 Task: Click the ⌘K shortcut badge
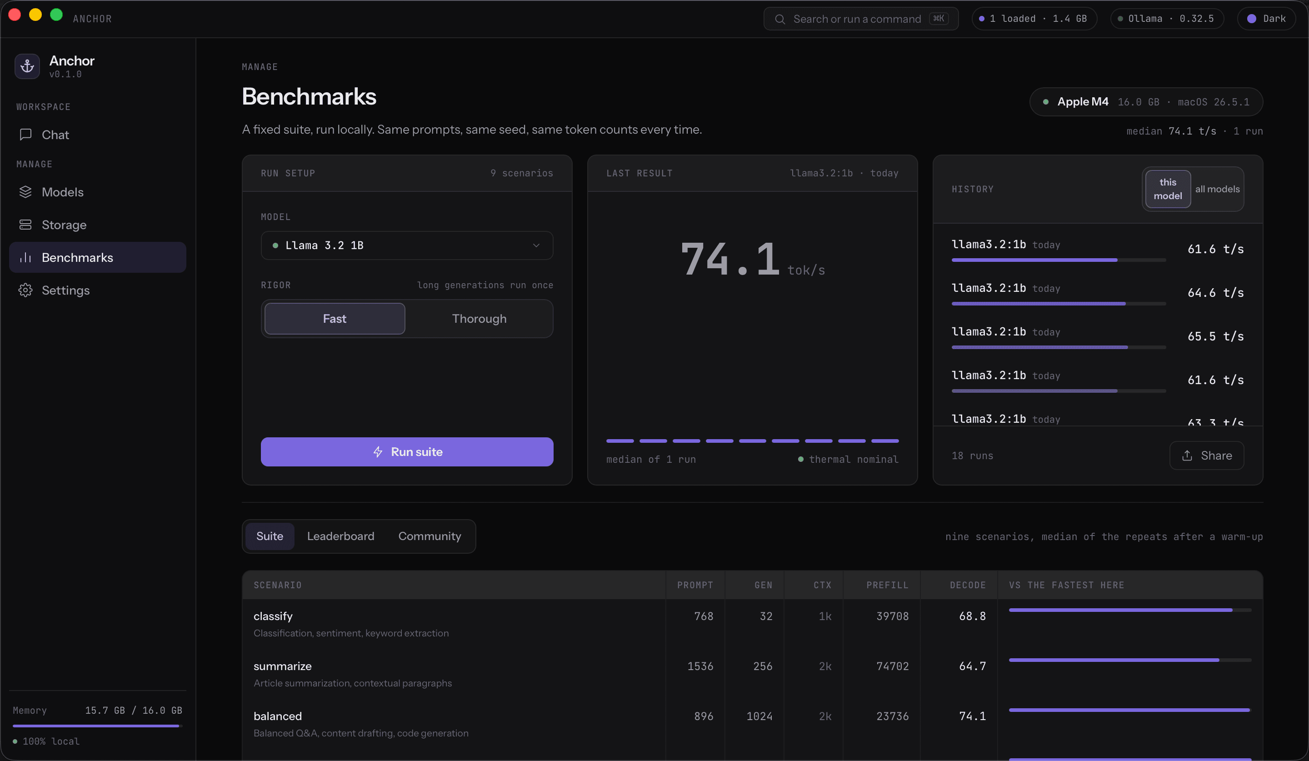click(x=939, y=19)
